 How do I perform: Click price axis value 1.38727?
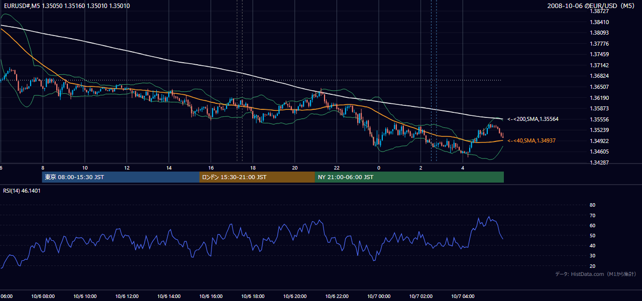click(x=600, y=11)
